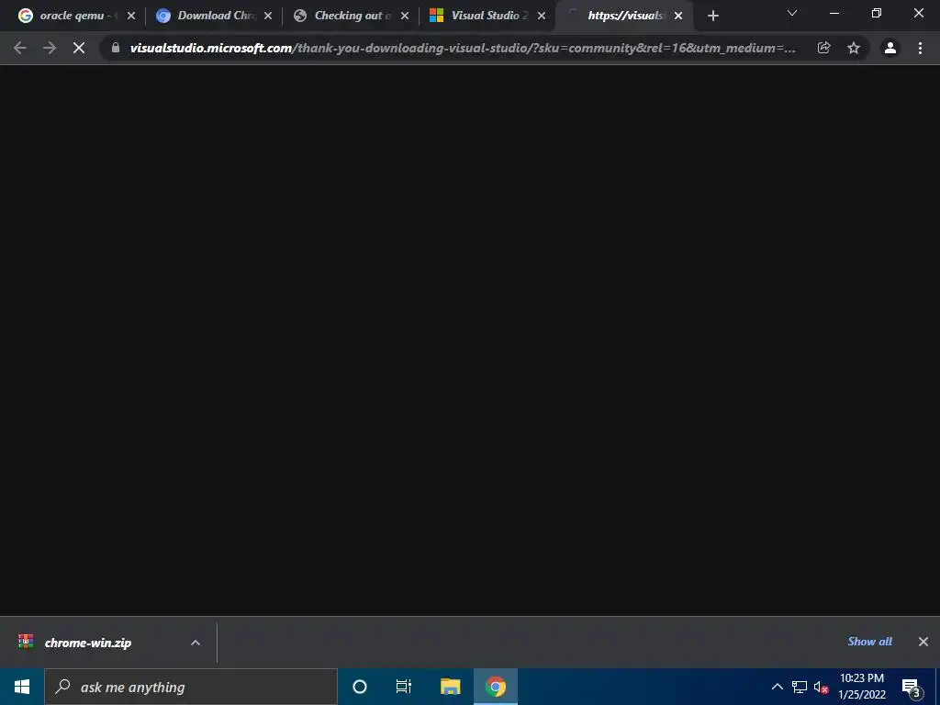Open the Chrome profile icon
This screenshot has width=940, height=705.
890,48
